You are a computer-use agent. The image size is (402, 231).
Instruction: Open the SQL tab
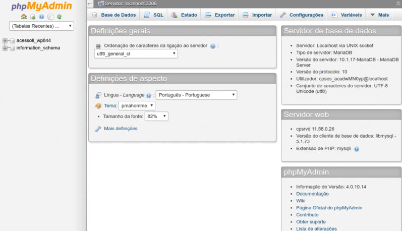[154, 15]
